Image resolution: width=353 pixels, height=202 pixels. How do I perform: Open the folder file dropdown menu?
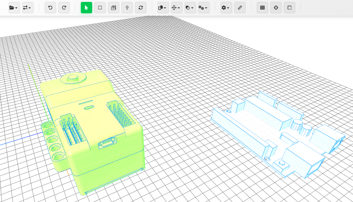tap(14, 8)
